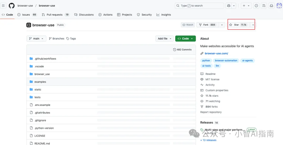Open the examples folder
Image resolution: width=283 pixels, height=145 pixels.
pos(40,82)
